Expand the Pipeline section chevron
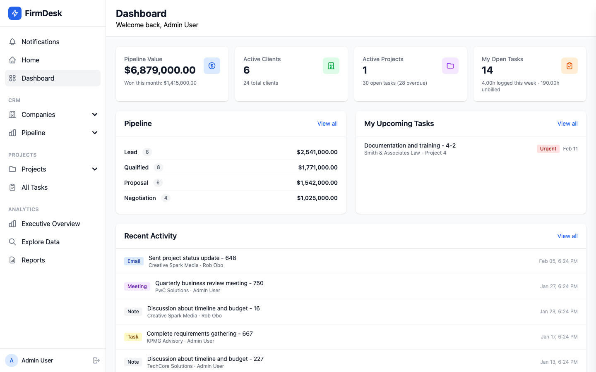 [x=95, y=133]
